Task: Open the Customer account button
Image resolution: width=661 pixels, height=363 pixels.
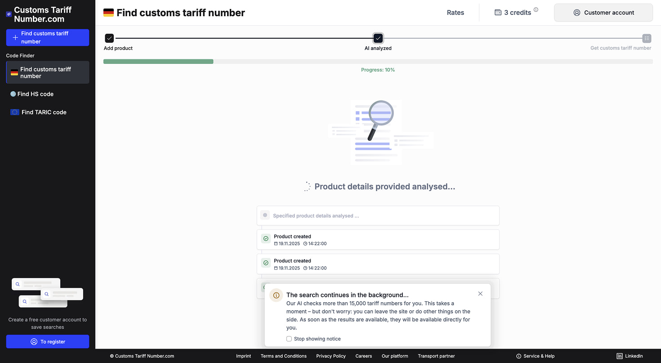Action: pyautogui.click(x=603, y=13)
